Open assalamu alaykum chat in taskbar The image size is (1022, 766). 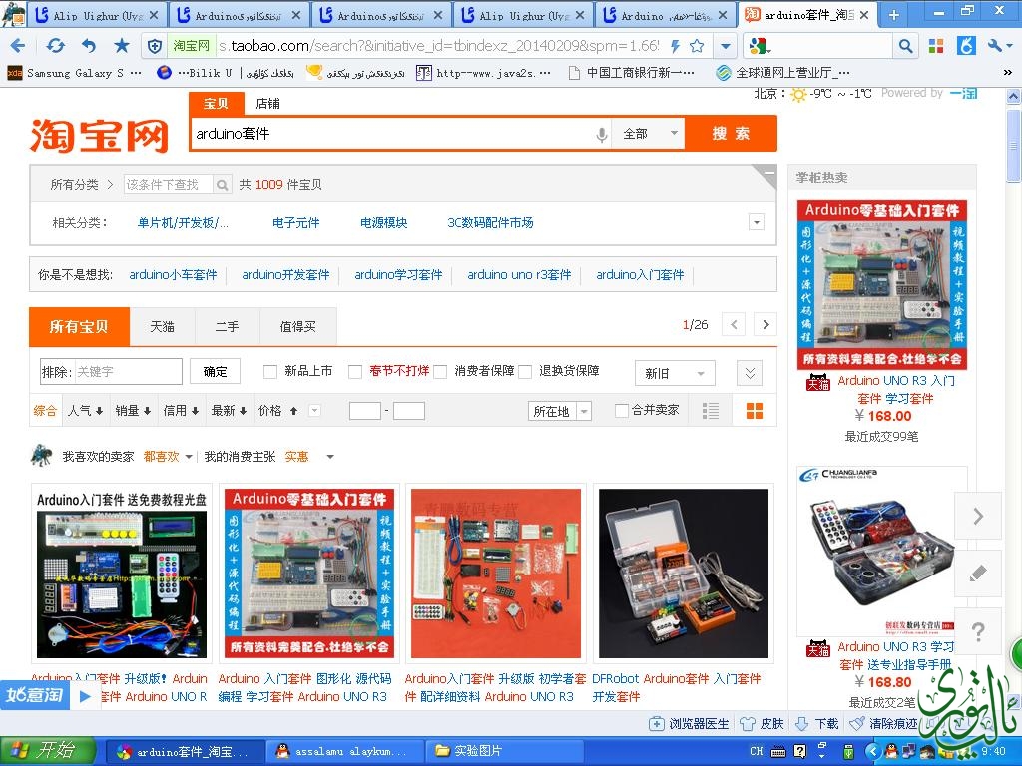pyautogui.click(x=344, y=751)
